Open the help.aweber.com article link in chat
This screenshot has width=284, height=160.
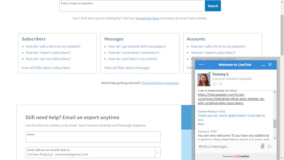click(231, 99)
